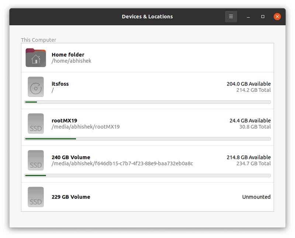
Task: Select the rootMX19 volume name
Action: pos(64,120)
